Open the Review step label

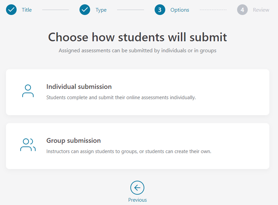261,10
